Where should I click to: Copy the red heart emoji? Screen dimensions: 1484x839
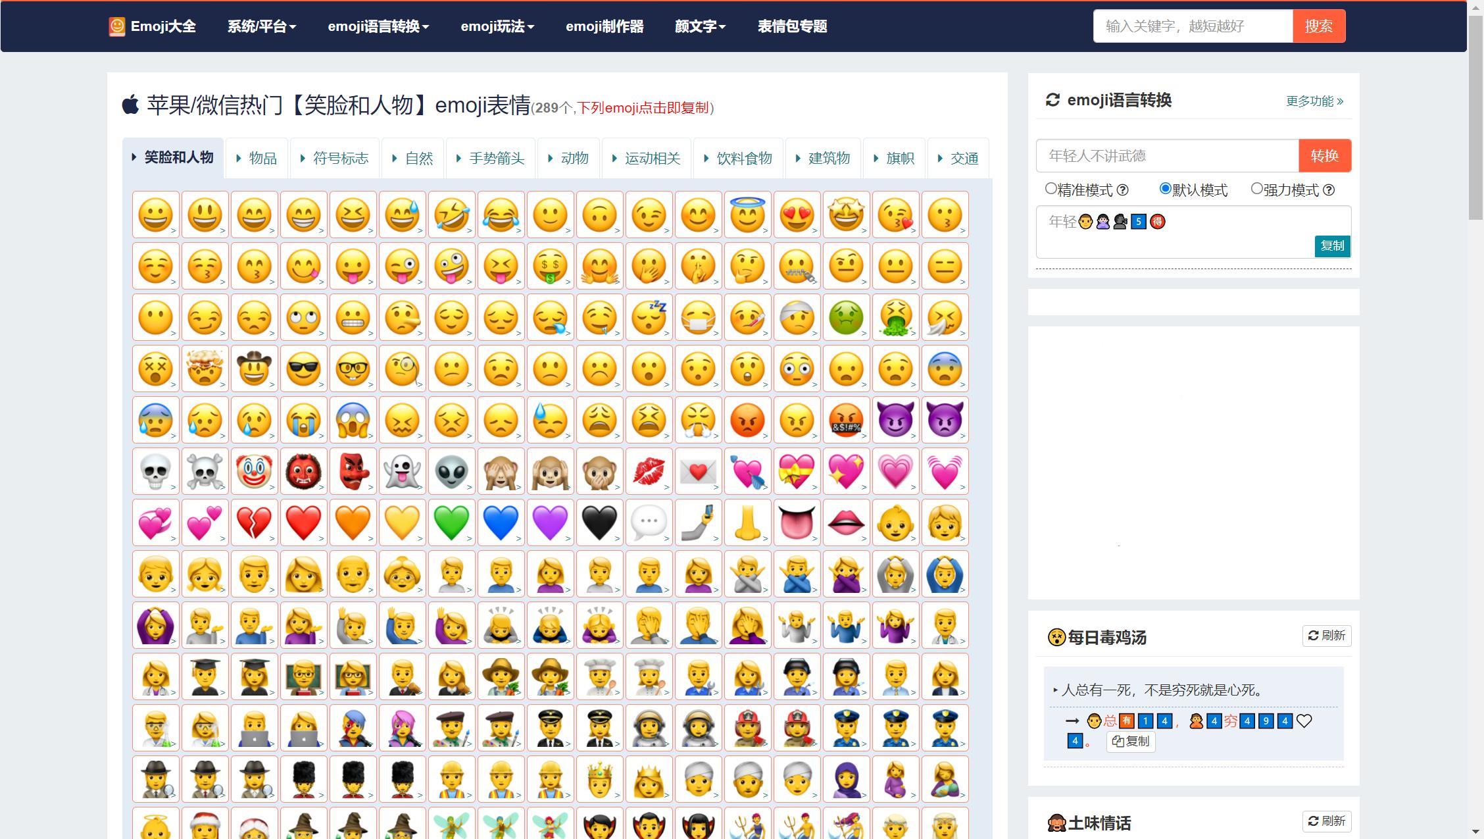pyautogui.click(x=303, y=522)
